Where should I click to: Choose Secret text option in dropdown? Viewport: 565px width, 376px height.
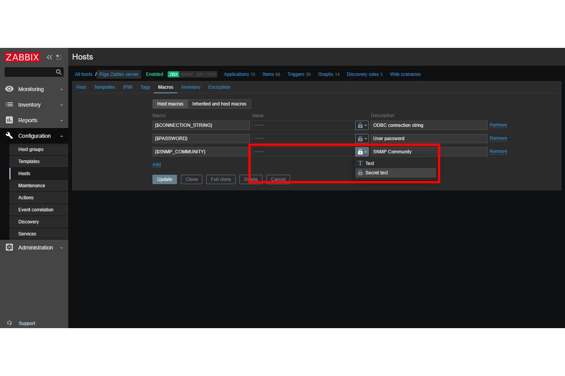point(376,173)
